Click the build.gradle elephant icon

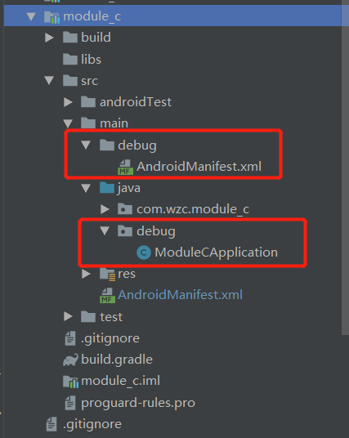tap(70, 360)
